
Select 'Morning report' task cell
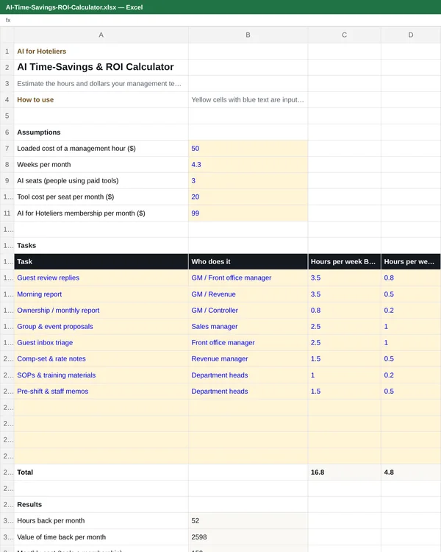pos(101,294)
